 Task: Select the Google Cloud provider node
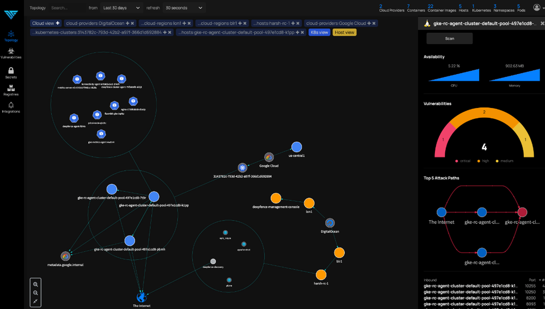click(x=269, y=157)
